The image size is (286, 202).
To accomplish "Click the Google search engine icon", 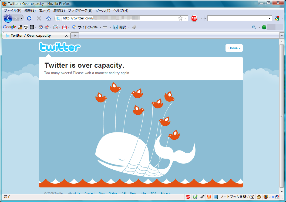I will (277, 18).
